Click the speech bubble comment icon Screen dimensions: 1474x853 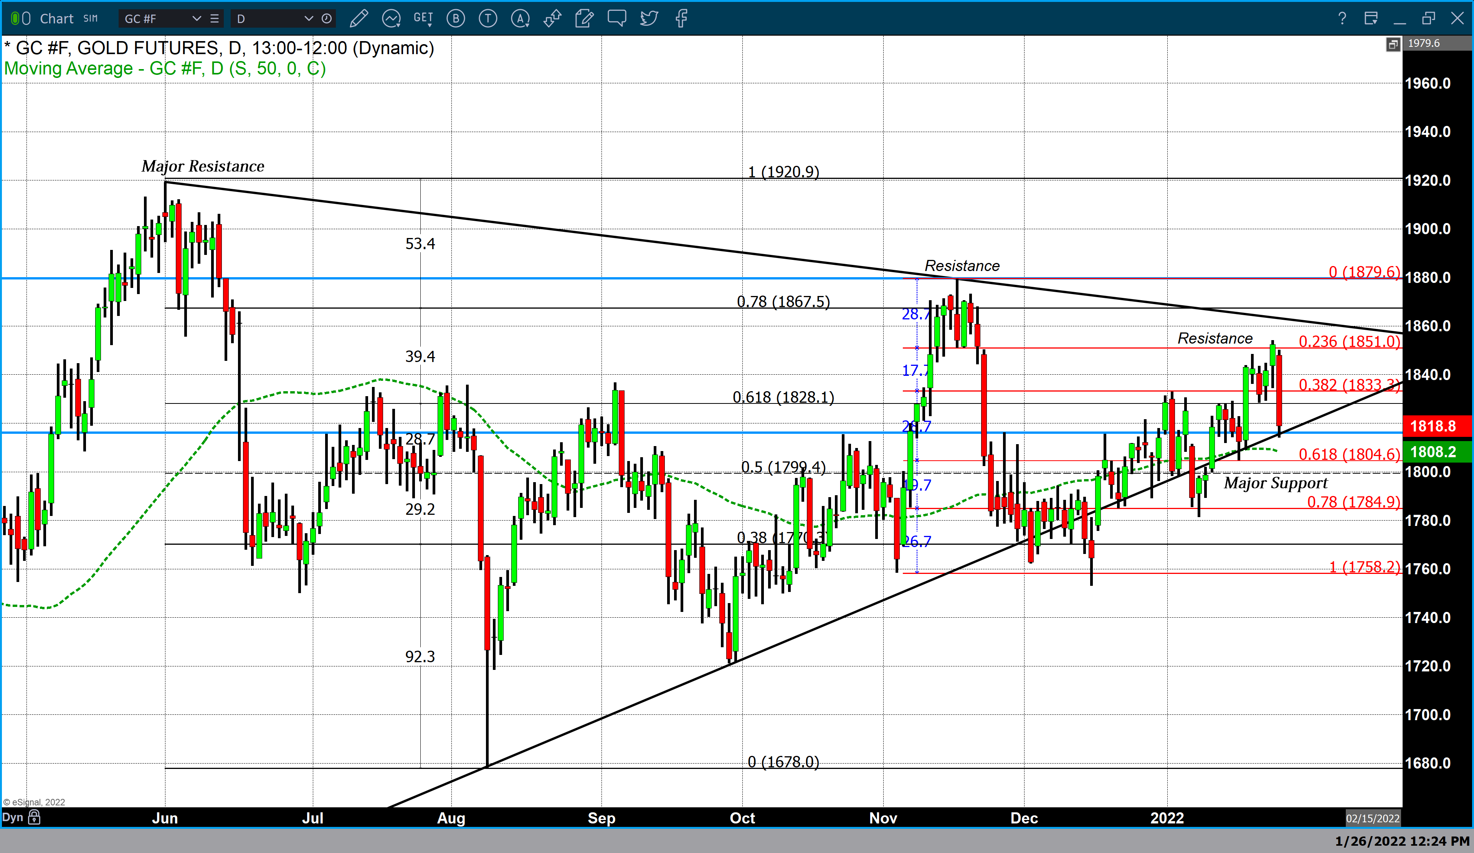coord(616,19)
